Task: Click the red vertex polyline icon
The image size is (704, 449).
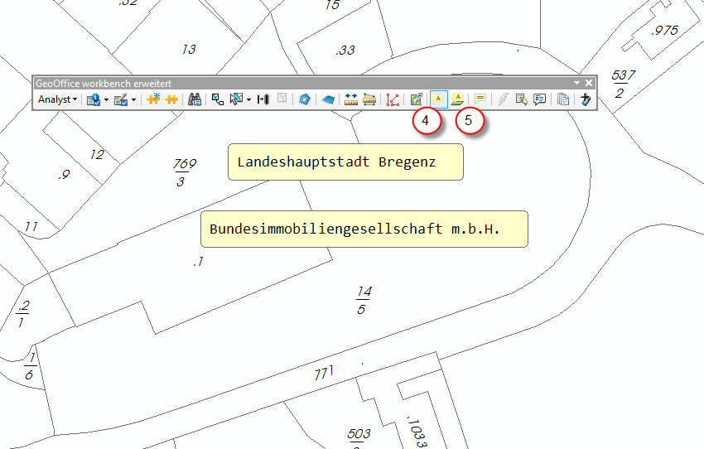Action: tap(393, 99)
